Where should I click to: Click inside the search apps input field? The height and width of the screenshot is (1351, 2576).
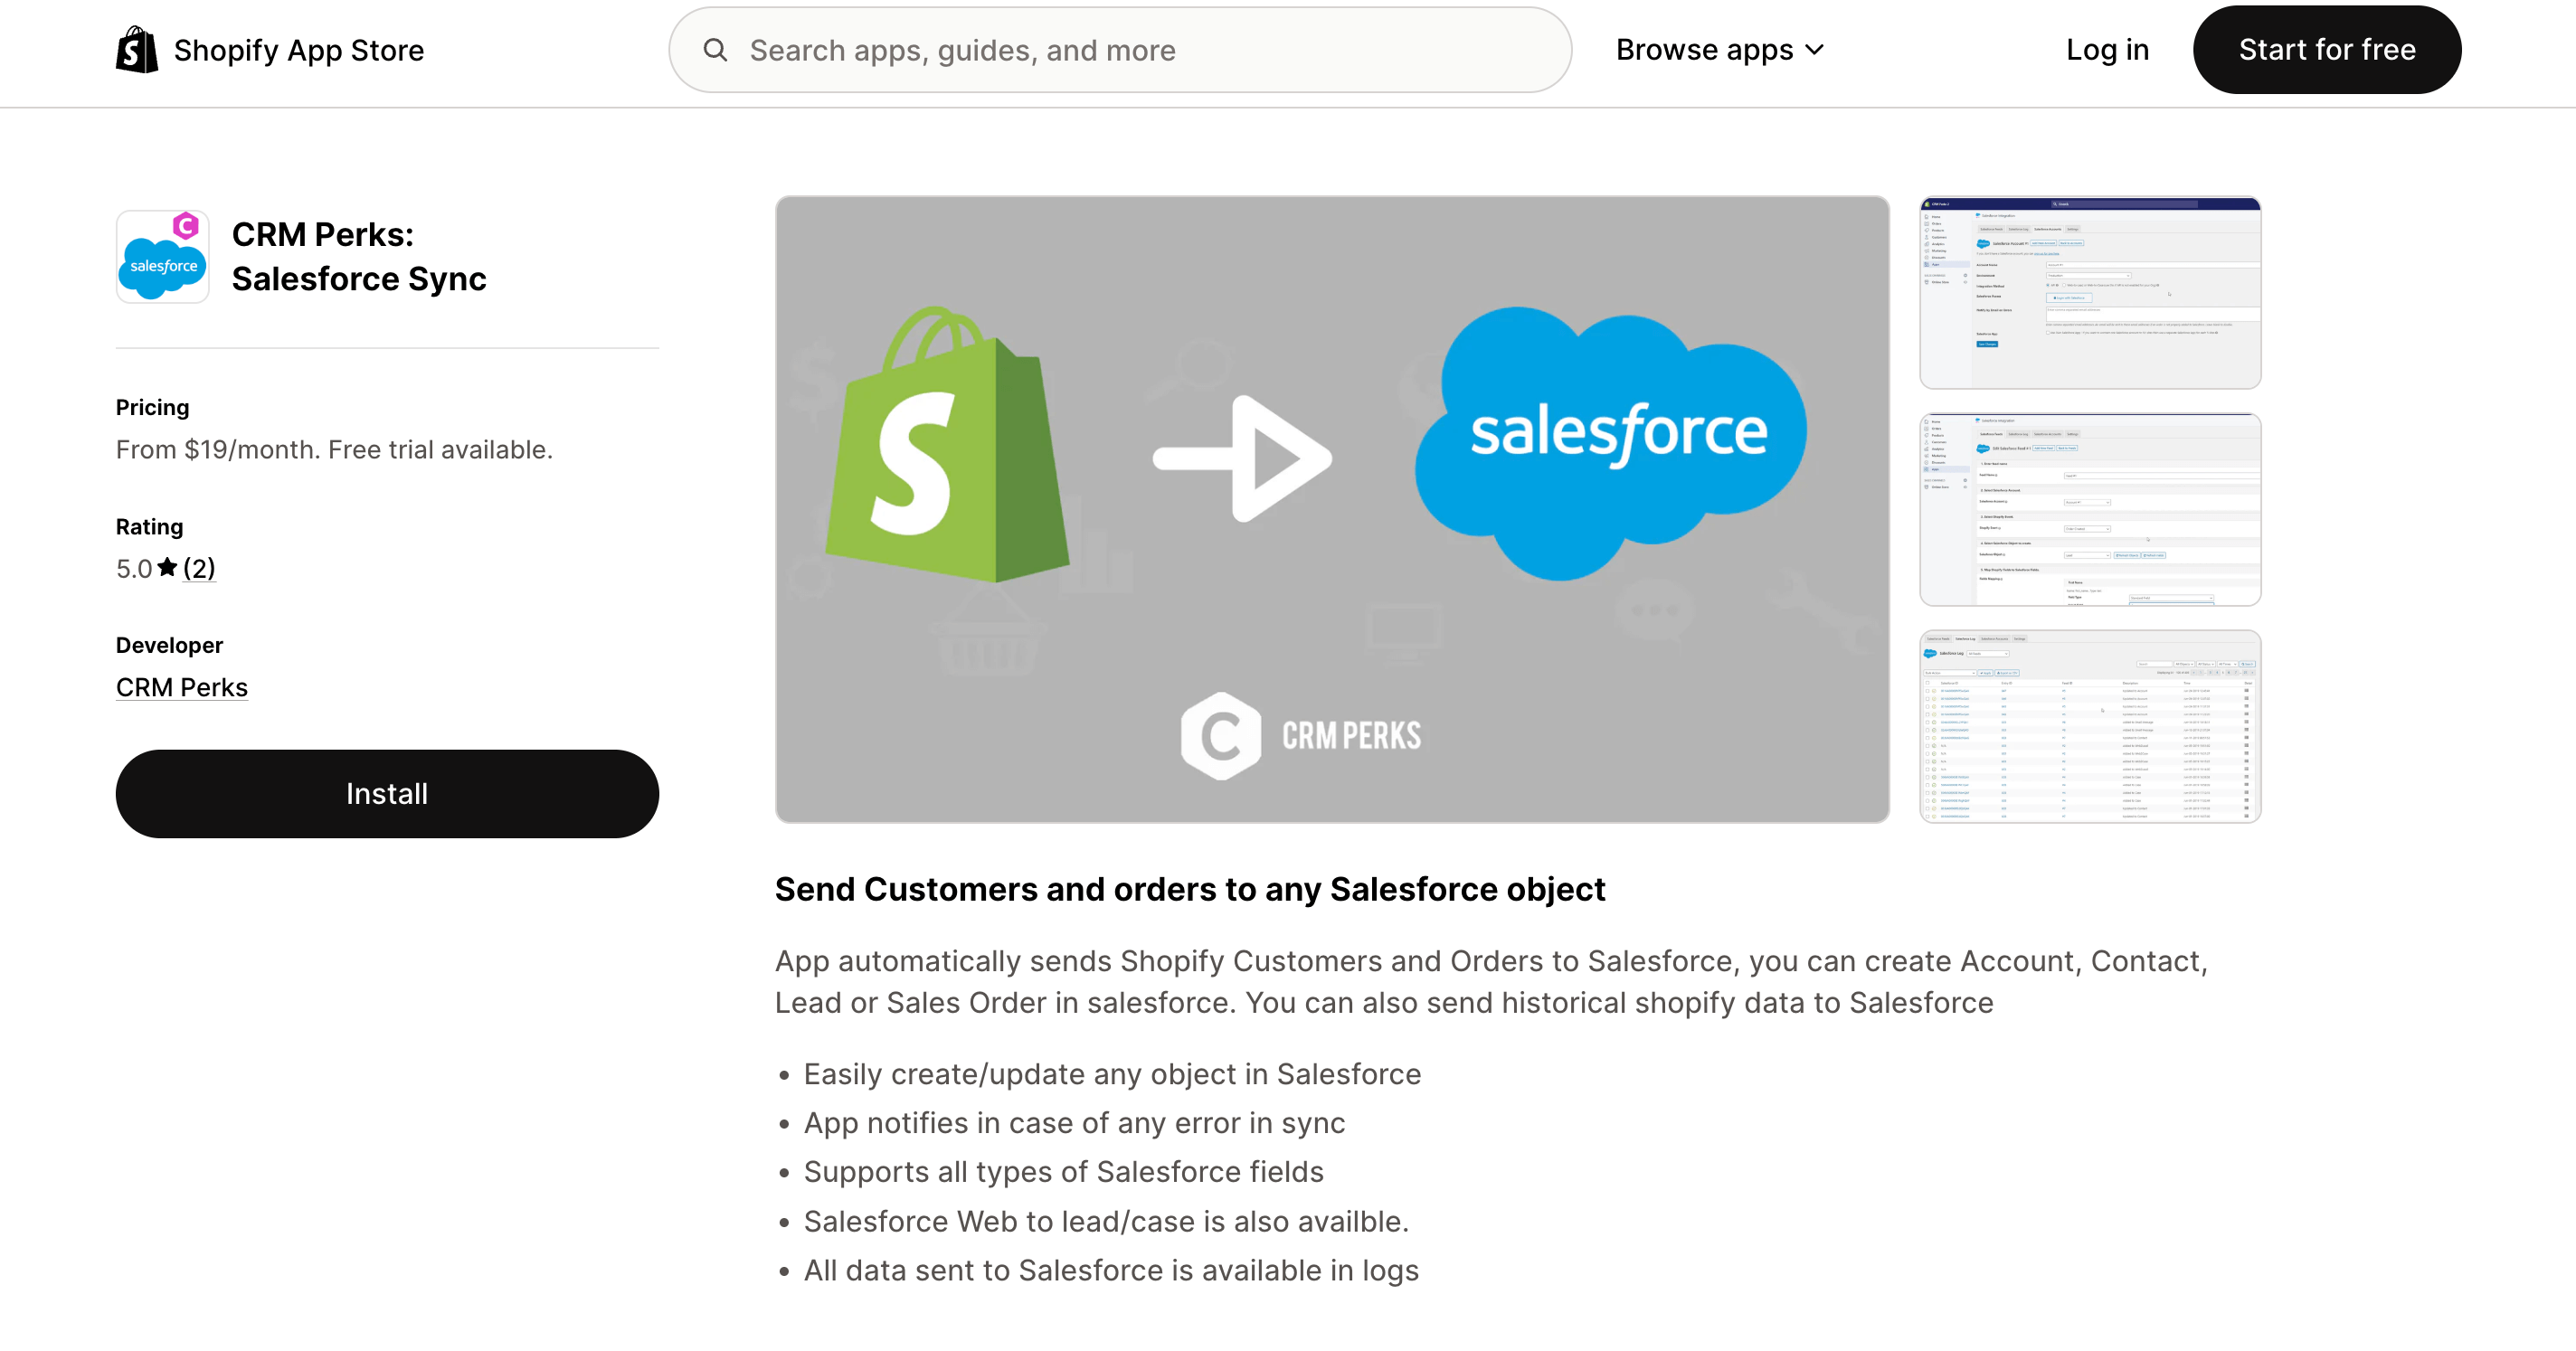coord(1100,49)
